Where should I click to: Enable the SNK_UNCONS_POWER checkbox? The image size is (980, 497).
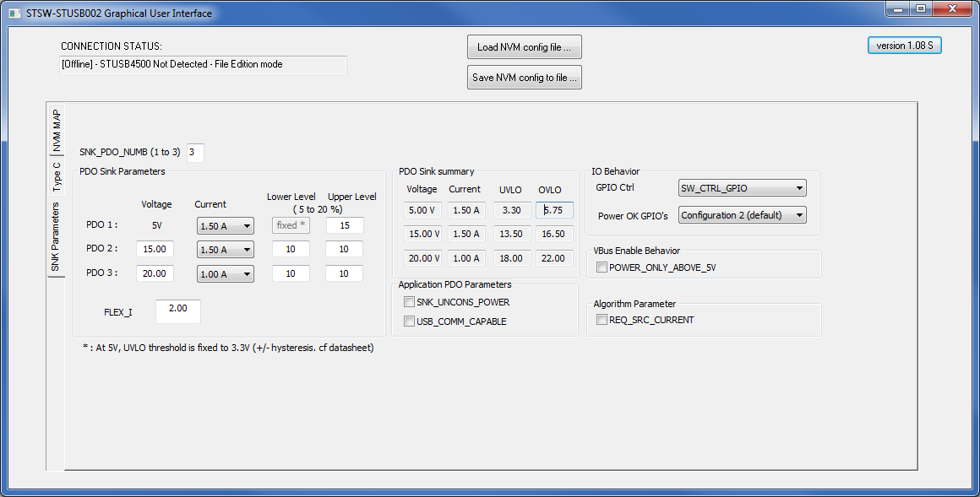(410, 302)
